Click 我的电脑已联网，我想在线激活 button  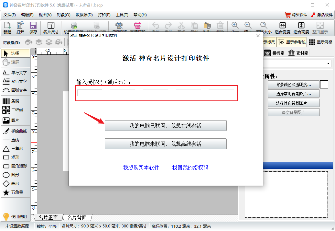[x=166, y=126]
